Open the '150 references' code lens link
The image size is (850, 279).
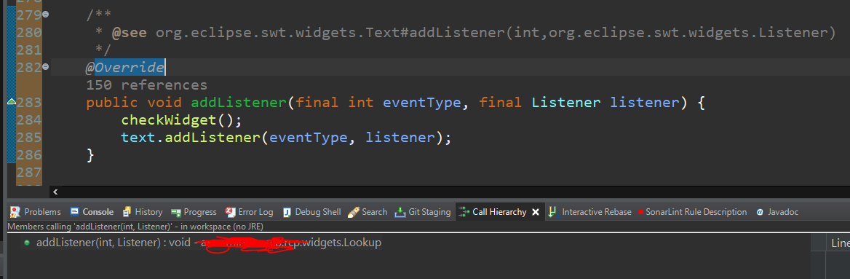[x=146, y=85]
